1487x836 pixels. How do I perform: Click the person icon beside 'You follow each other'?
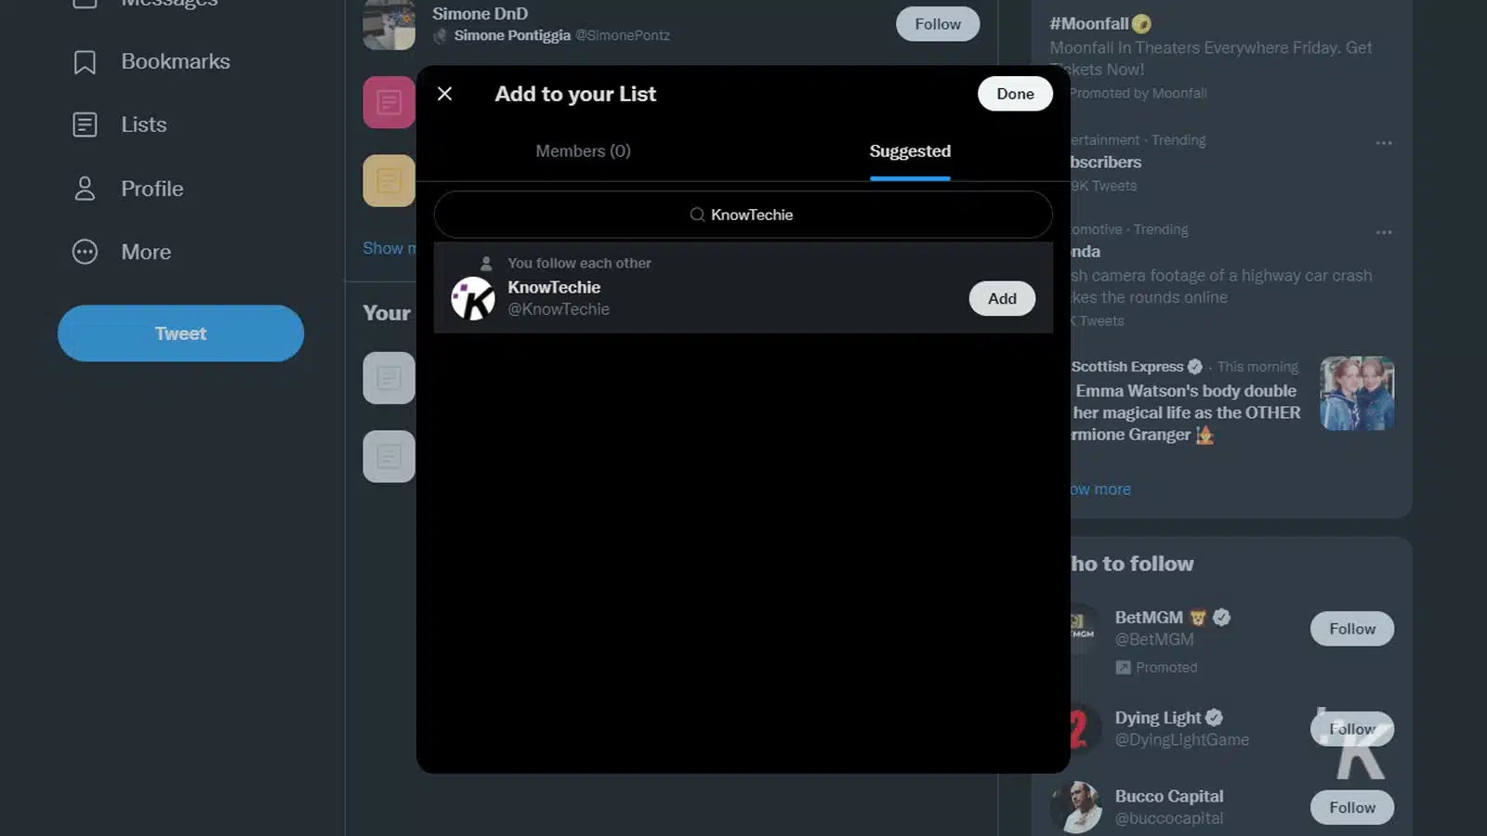point(486,262)
